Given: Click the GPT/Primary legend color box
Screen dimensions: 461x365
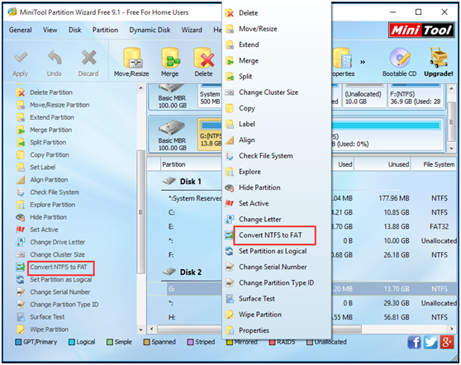Looking at the screenshot, I should [18, 342].
